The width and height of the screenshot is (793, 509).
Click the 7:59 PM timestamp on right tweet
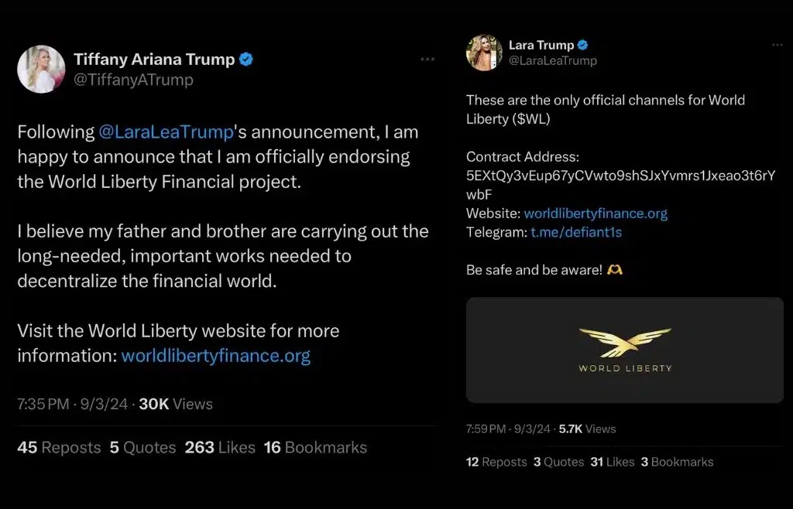tap(486, 429)
